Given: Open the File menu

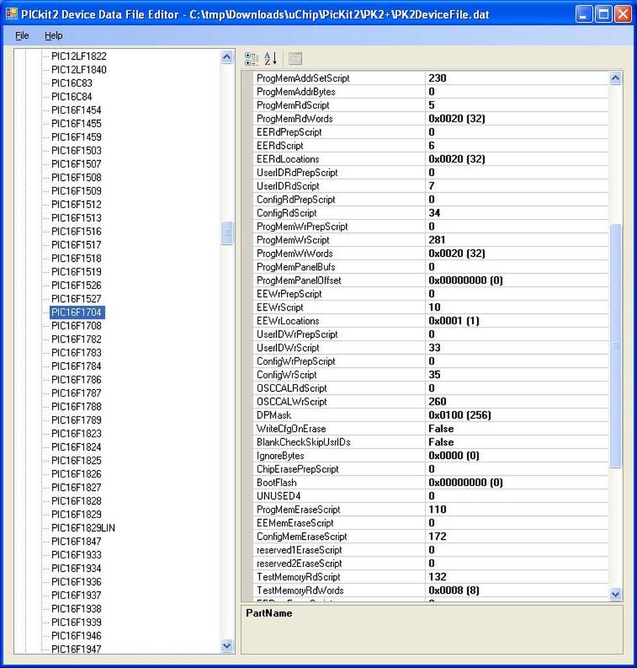Looking at the screenshot, I should 22,36.
